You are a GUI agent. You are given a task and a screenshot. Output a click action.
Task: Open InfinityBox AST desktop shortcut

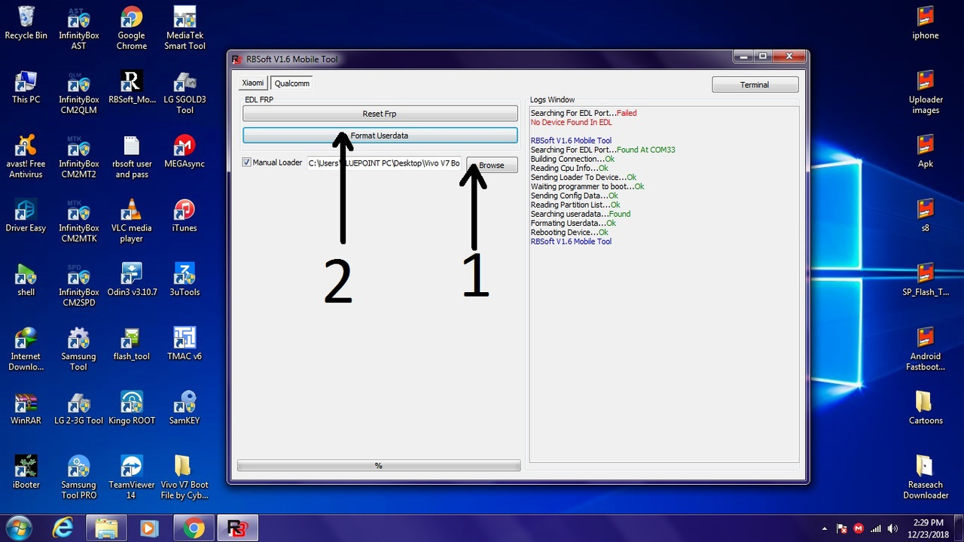pos(78,29)
